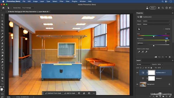
Task: Switch foreground and background colors
Action: [4, 87]
